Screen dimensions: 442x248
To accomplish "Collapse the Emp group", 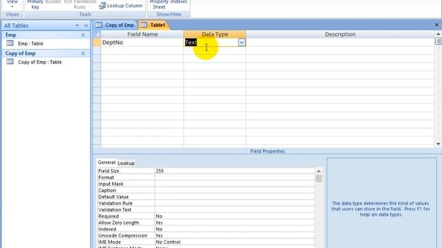I will click(83, 35).
